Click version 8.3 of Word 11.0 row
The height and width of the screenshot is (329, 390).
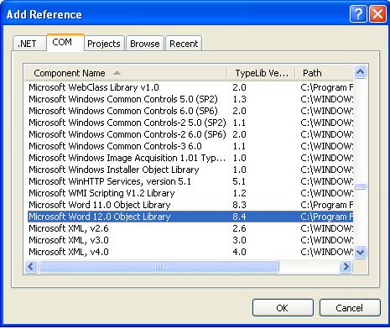[x=239, y=205]
